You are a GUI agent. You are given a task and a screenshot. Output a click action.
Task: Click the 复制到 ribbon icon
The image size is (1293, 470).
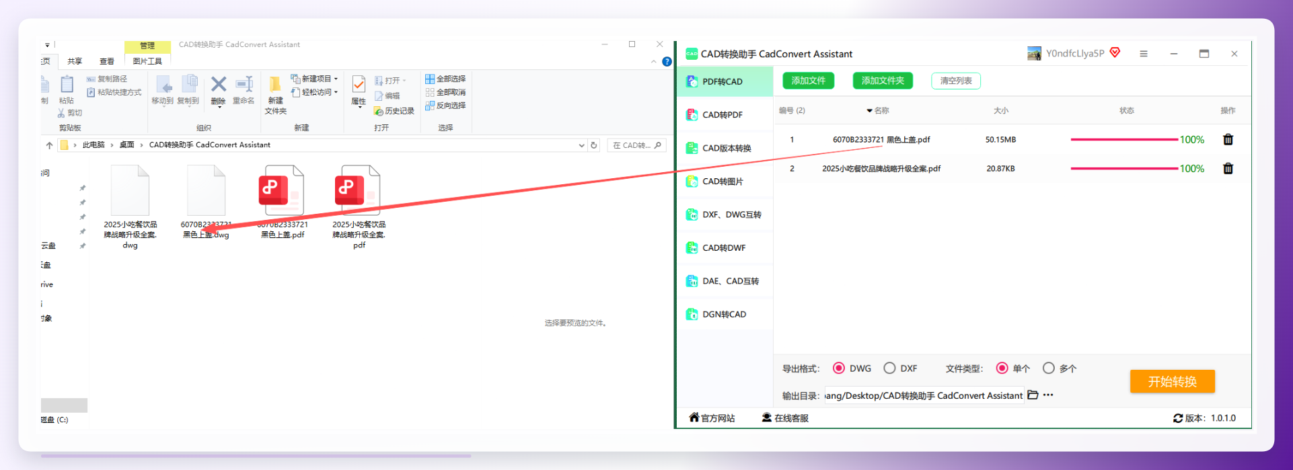(x=188, y=85)
